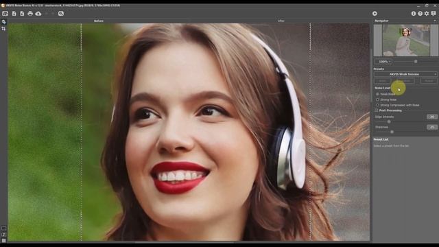Open Preferences via the gear icon

427,14
